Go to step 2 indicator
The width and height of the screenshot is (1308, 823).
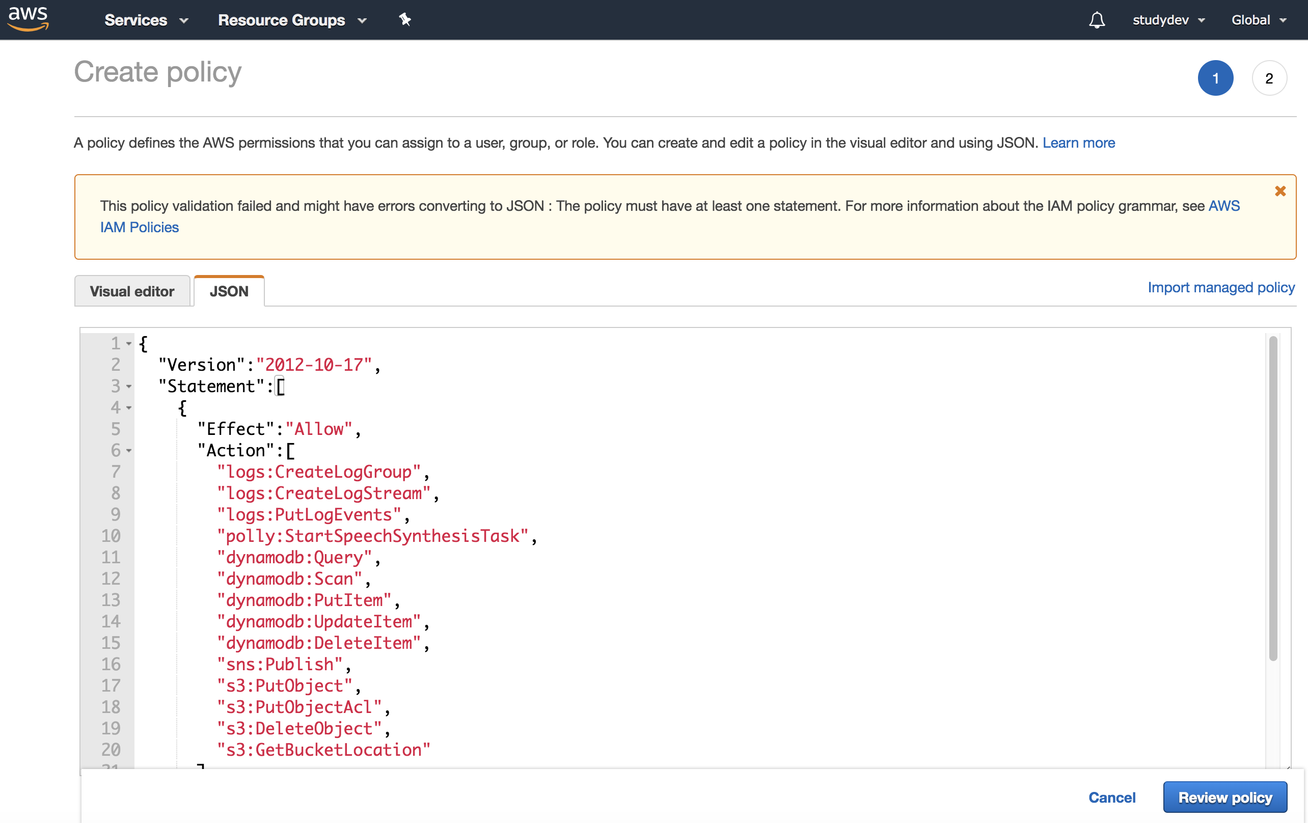(1269, 78)
